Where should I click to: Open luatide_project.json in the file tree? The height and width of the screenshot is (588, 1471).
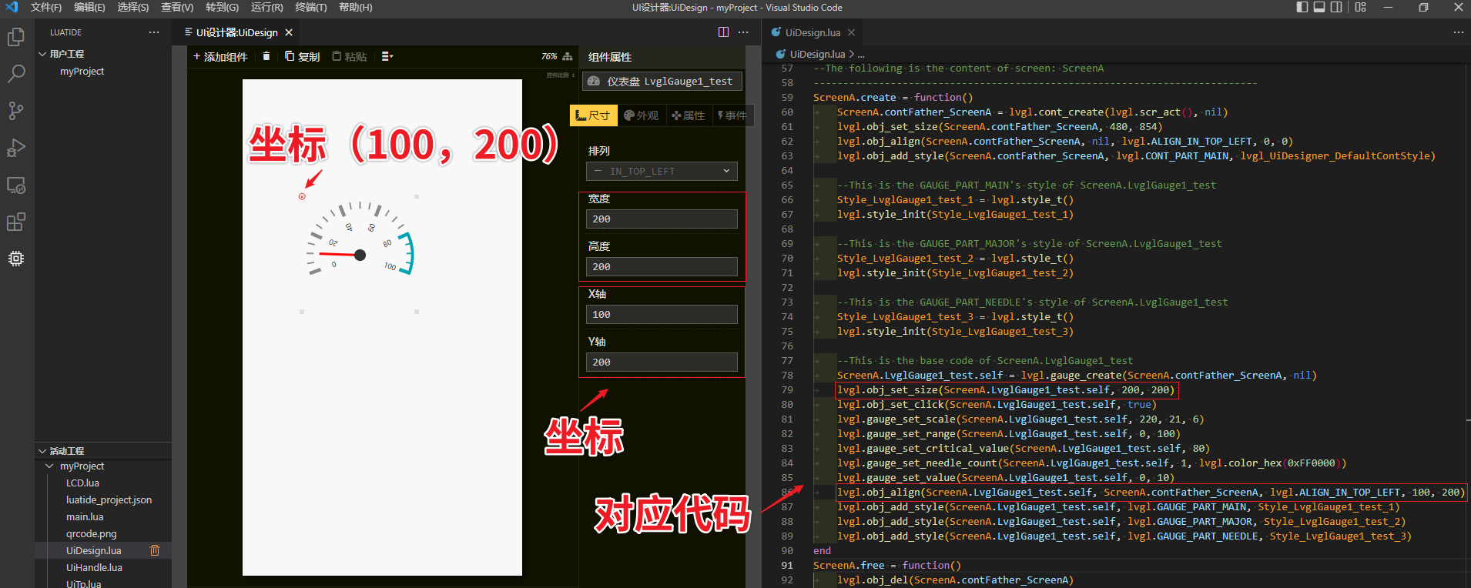click(x=109, y=499)
